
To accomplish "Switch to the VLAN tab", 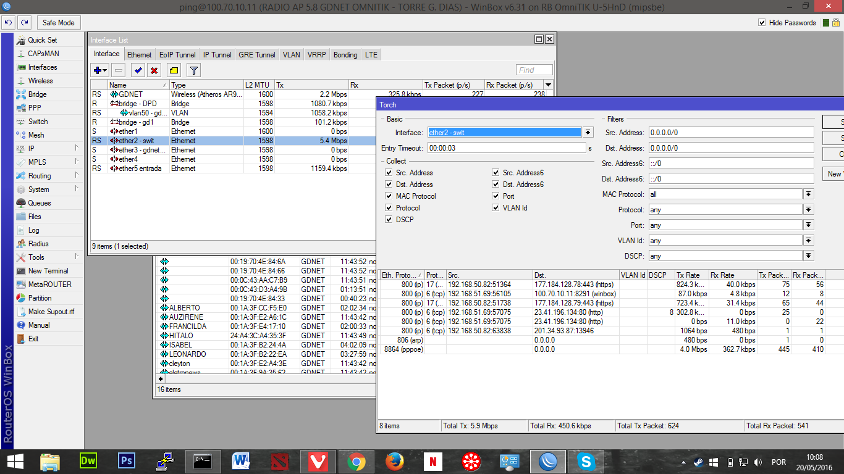I will click(x=292, y=55).
